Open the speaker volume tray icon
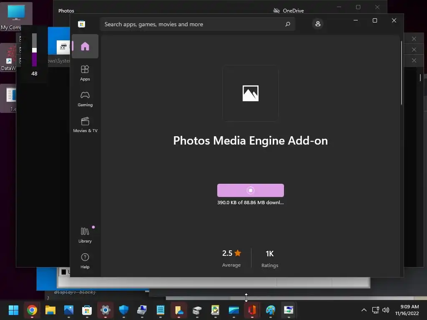Image resolution: width=427 pixels, height=320 pixels. coord(386,310)
